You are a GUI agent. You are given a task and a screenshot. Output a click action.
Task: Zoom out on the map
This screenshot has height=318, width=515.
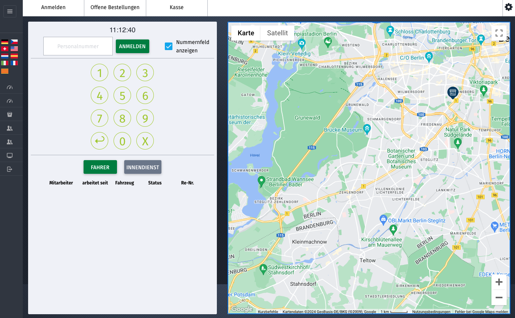pos(499,298)
